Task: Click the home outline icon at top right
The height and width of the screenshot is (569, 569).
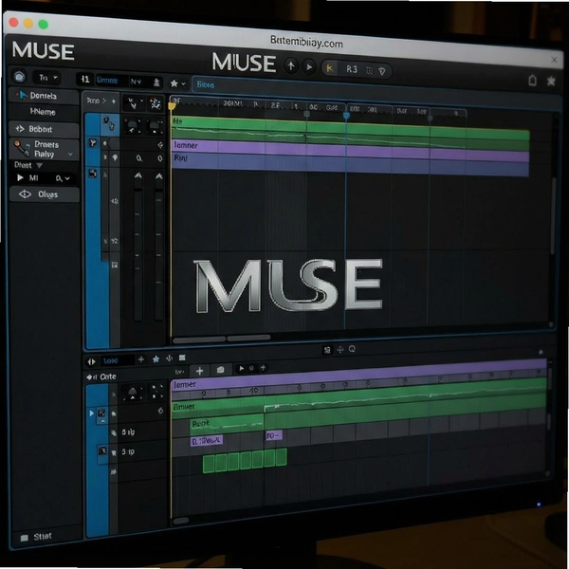Action: coord(532,80)
